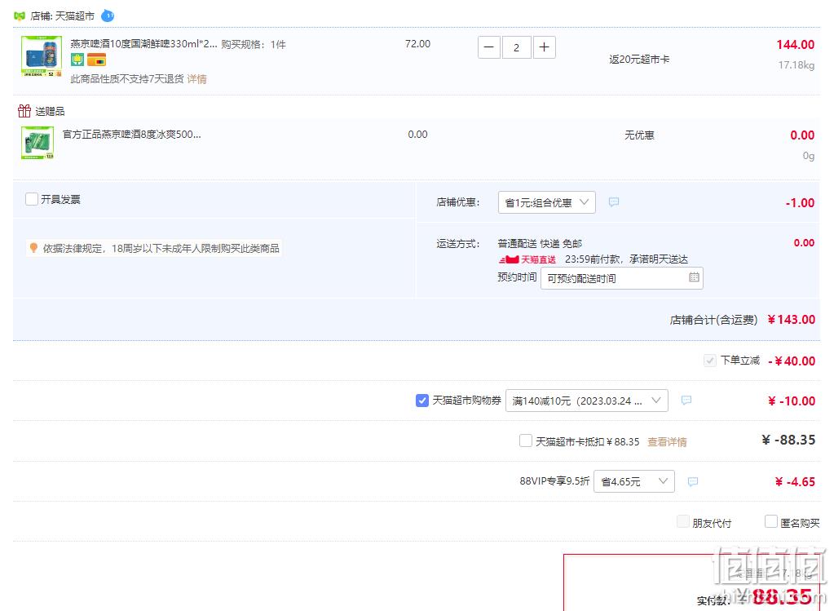Enable the 匿名购买 anonymous purchase checkbox
The height and width of the screenshot is (611, 834).
(x=771, y=521)
